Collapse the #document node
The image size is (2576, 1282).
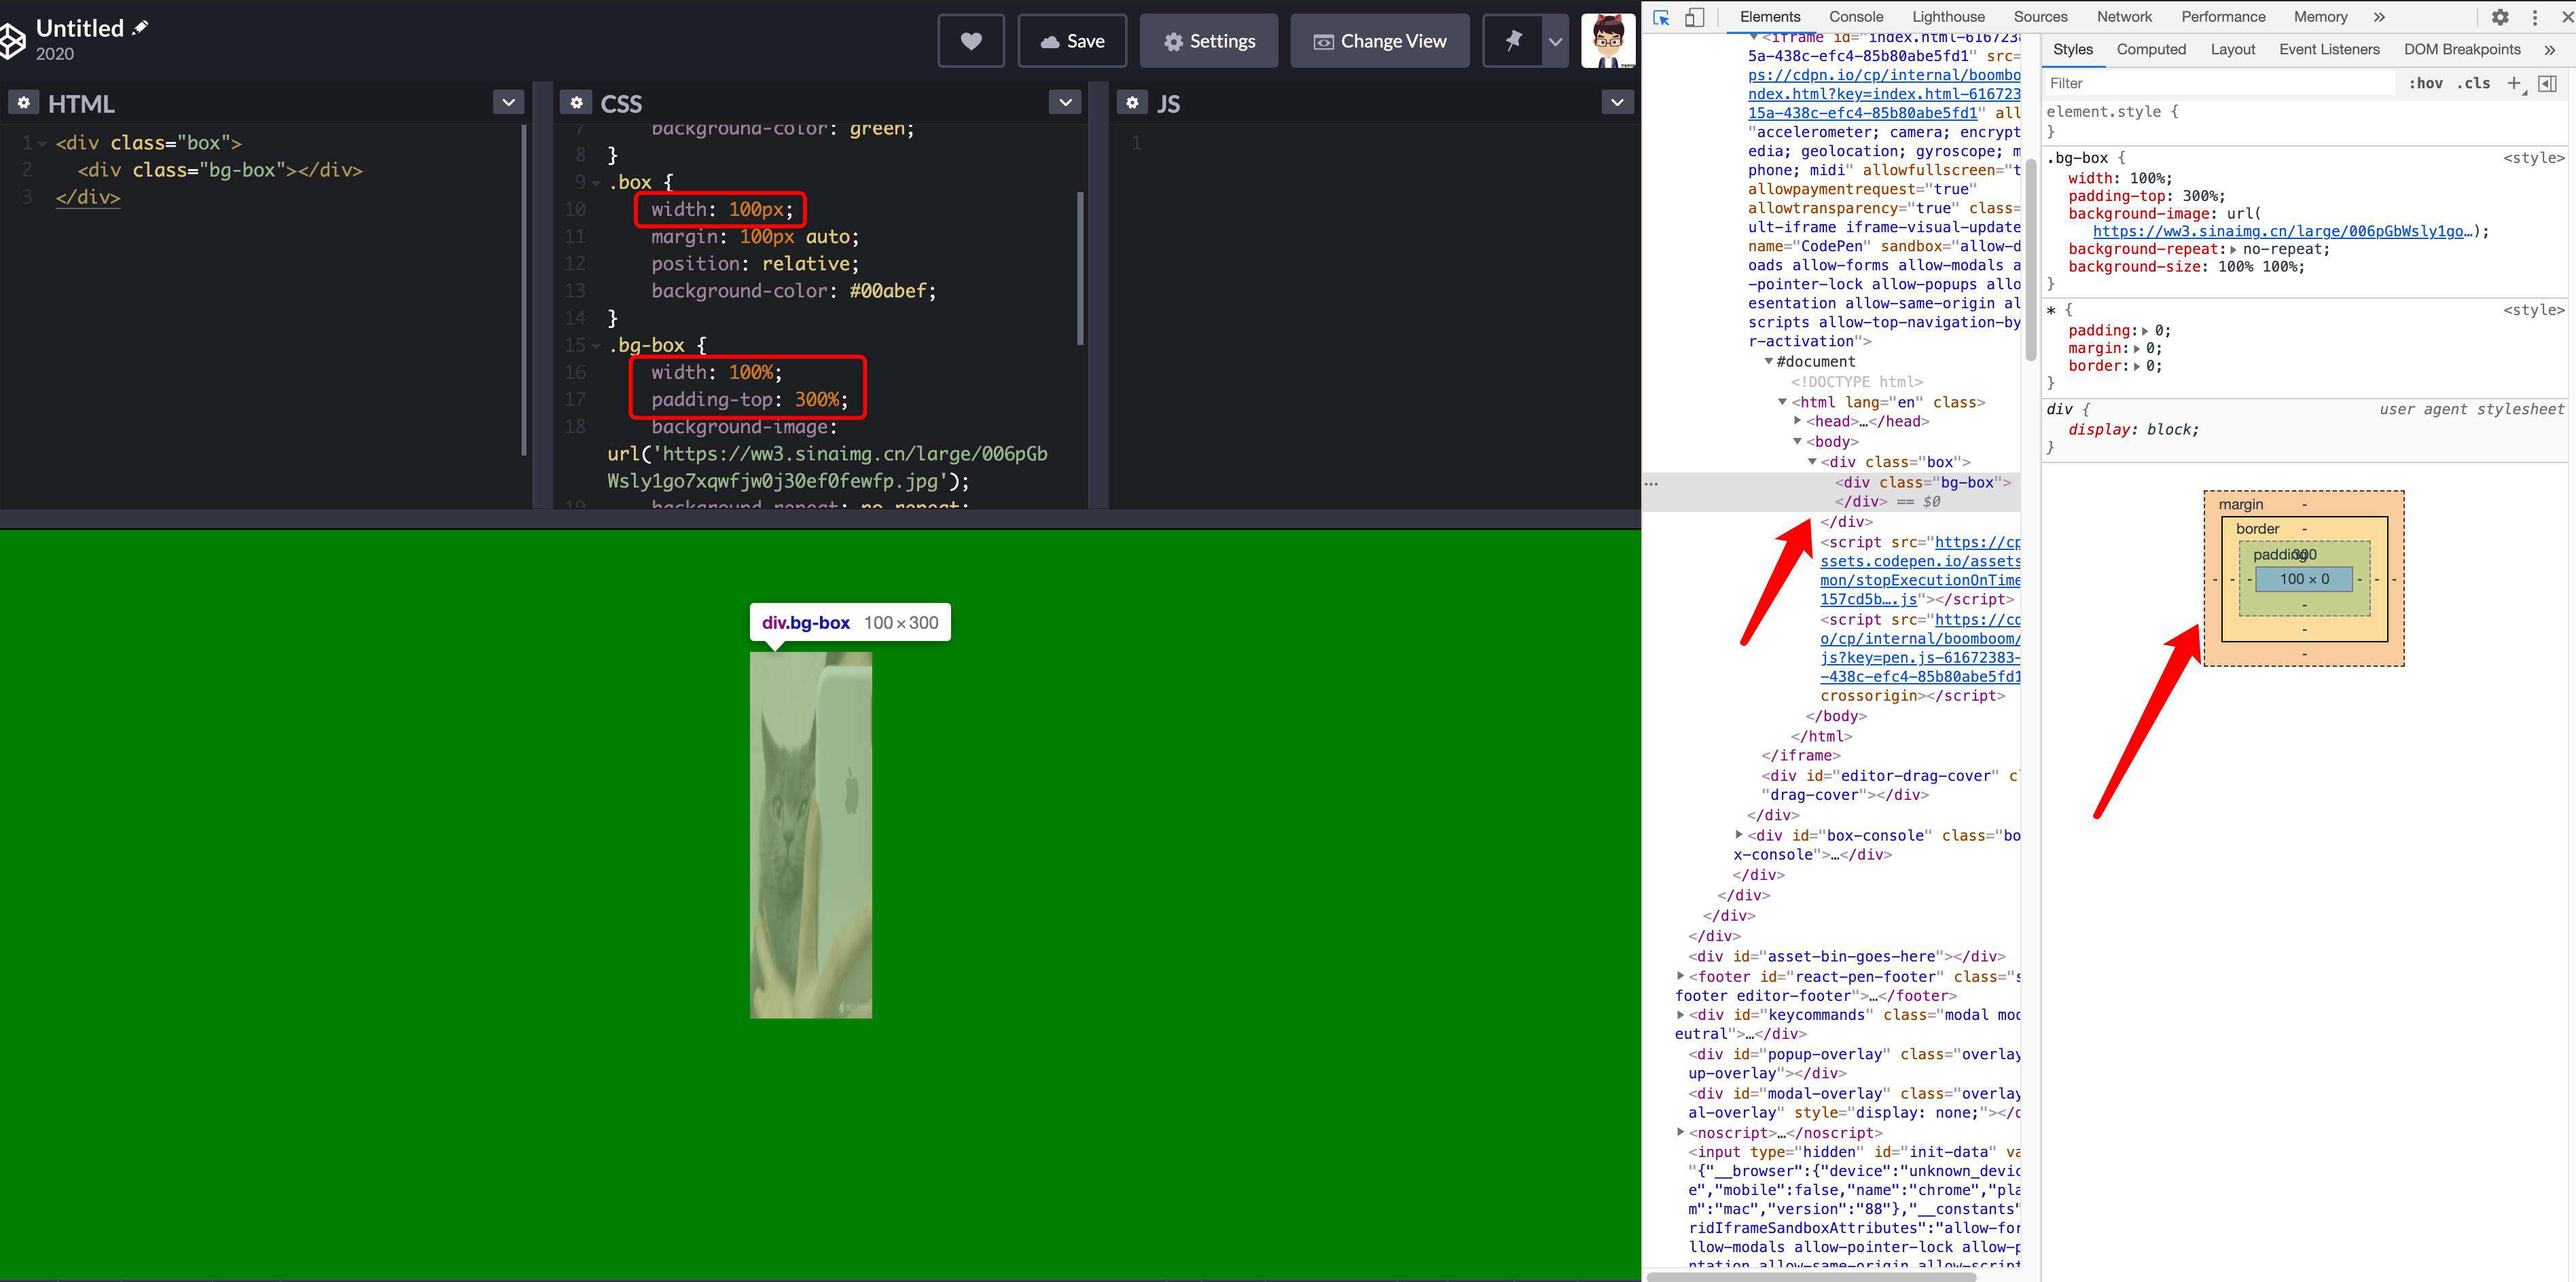(x=1768, y=362)
